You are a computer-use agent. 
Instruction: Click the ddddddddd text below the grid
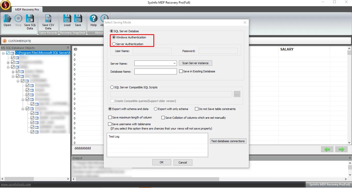click(83, 148)
